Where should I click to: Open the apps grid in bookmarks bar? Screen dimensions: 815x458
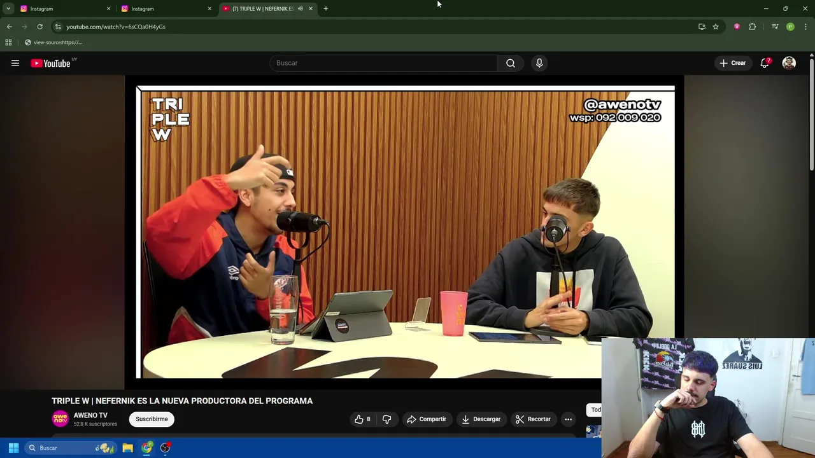(8, 43)
